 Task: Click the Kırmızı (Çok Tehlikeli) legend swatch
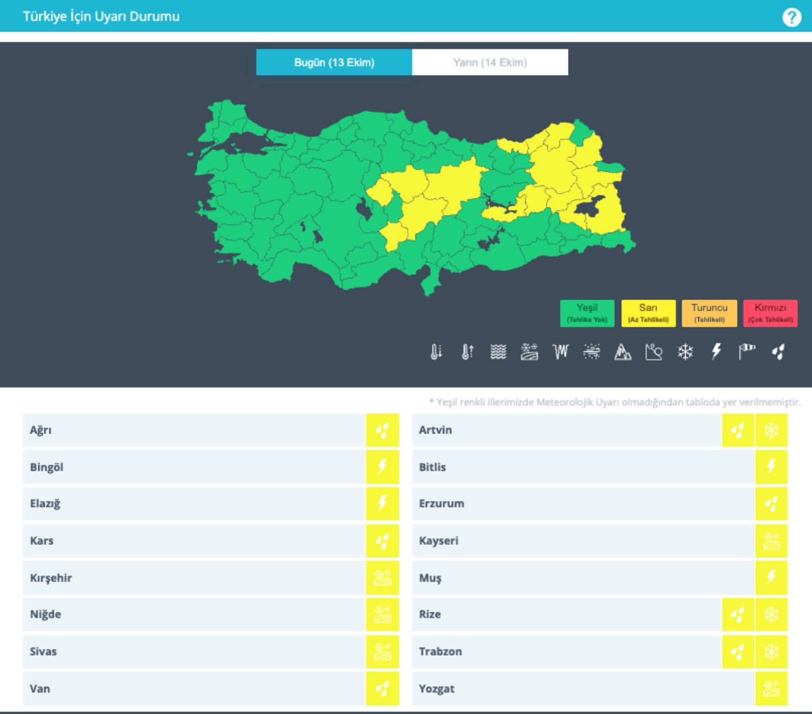(x=770, y=313)
